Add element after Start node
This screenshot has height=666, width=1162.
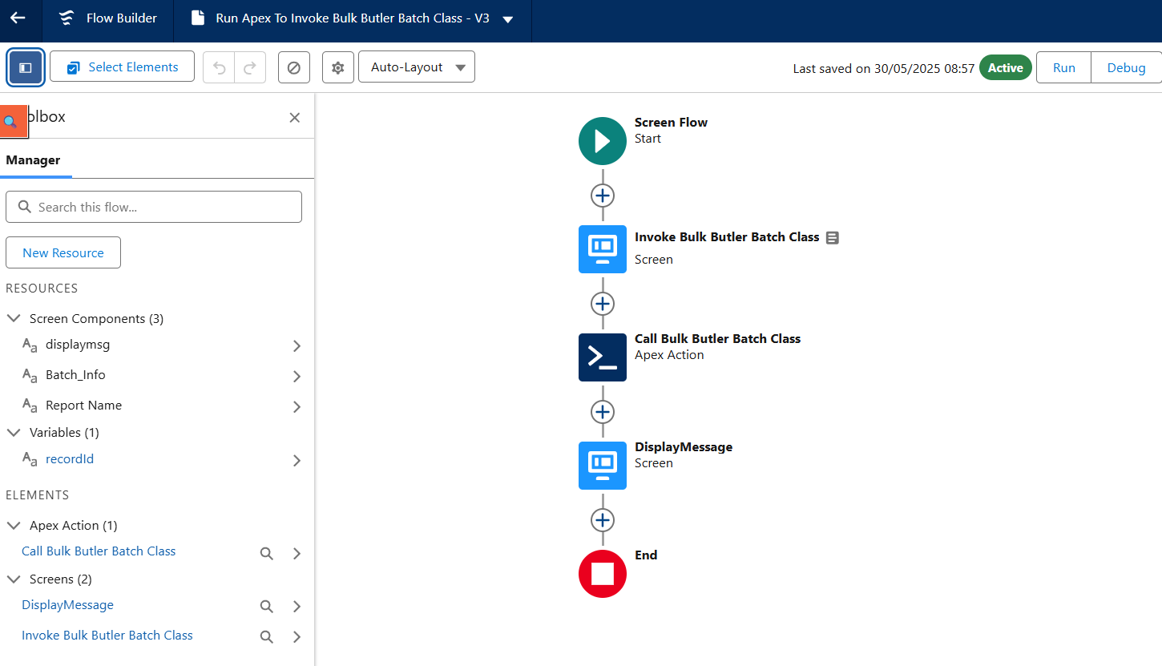603,195
